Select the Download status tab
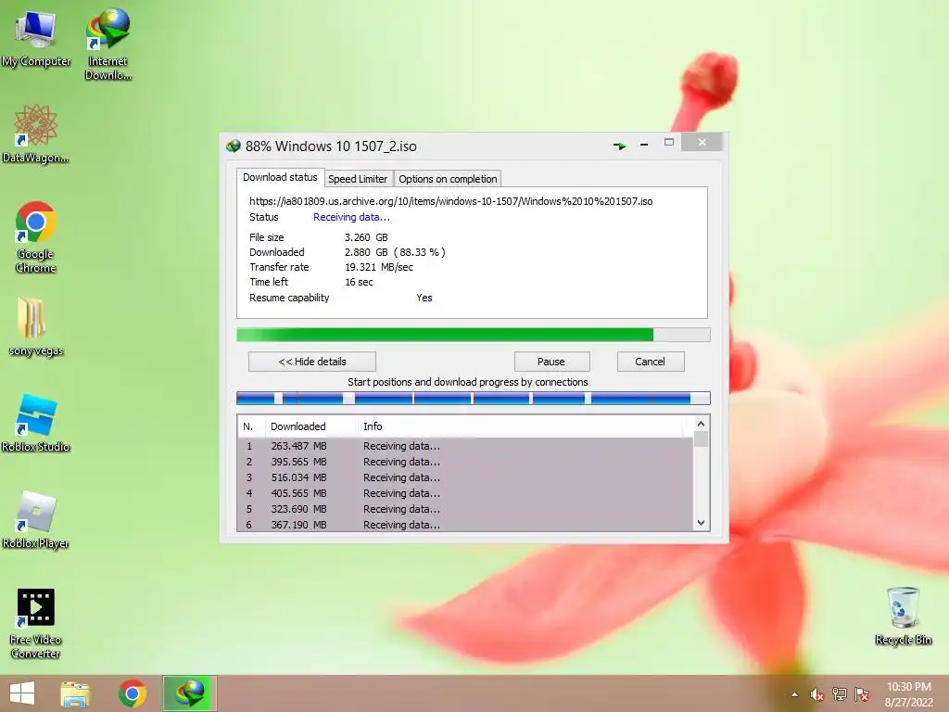 pyautogui.click(x=280, y=177)
